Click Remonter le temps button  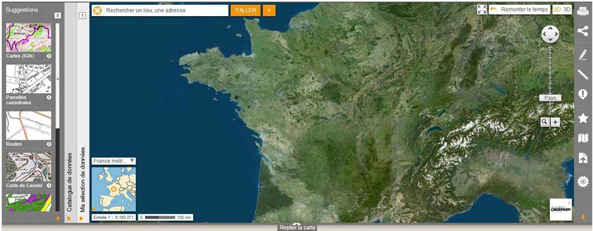coord(519,10)
